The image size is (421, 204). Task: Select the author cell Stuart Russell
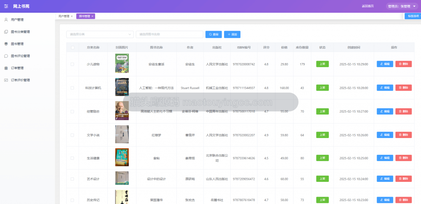[190, 88]
